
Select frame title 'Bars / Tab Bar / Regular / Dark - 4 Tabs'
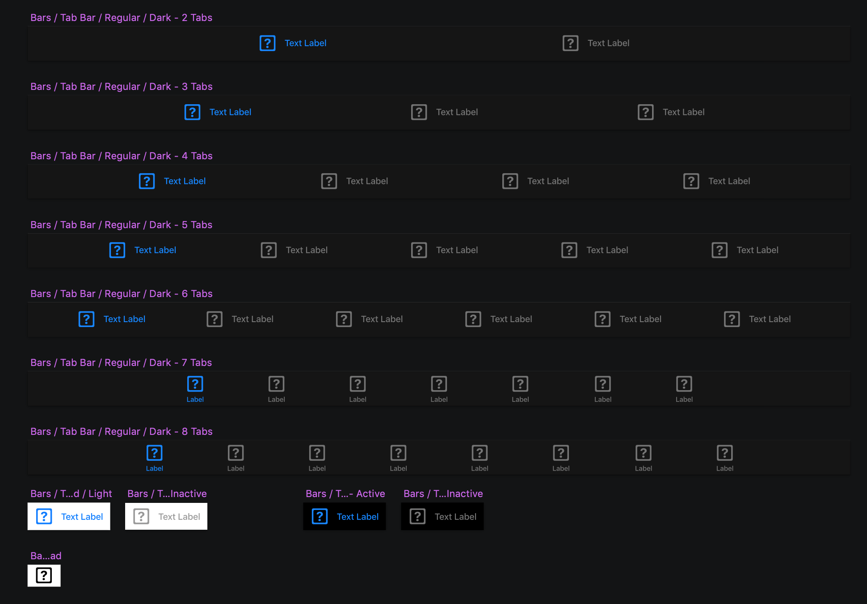[x=122, y=156]
